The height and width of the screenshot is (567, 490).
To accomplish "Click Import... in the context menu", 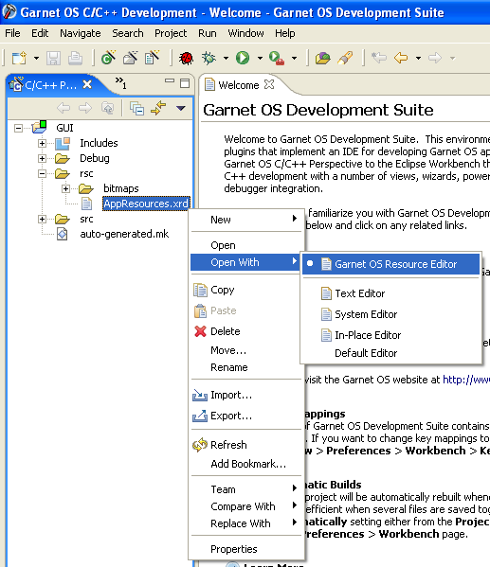I will [245, 395].
